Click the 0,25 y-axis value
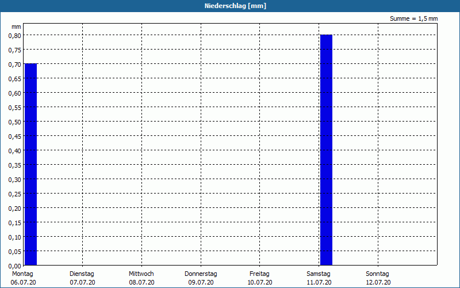Image resolution: width=460 pixels, height=288 pixels. coord(15,194)
